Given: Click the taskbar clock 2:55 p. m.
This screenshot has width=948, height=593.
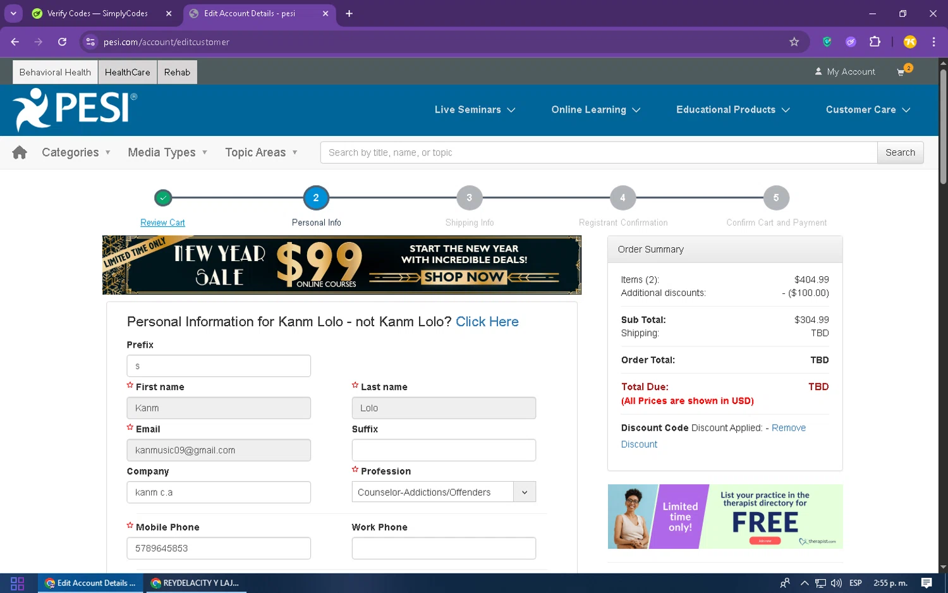Looking at the screenshot, I should (890, 583).
